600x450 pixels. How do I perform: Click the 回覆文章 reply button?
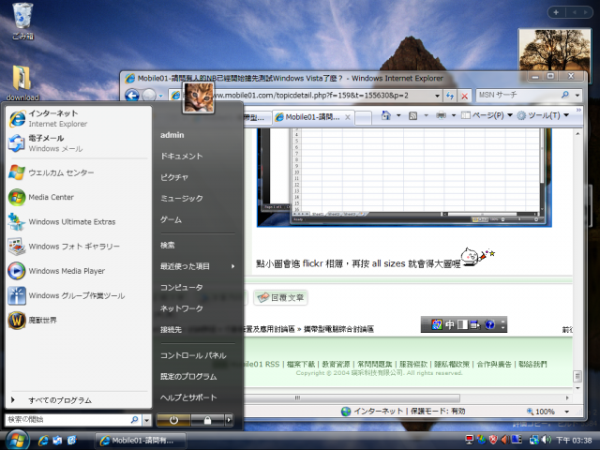[x=281, y=297]
